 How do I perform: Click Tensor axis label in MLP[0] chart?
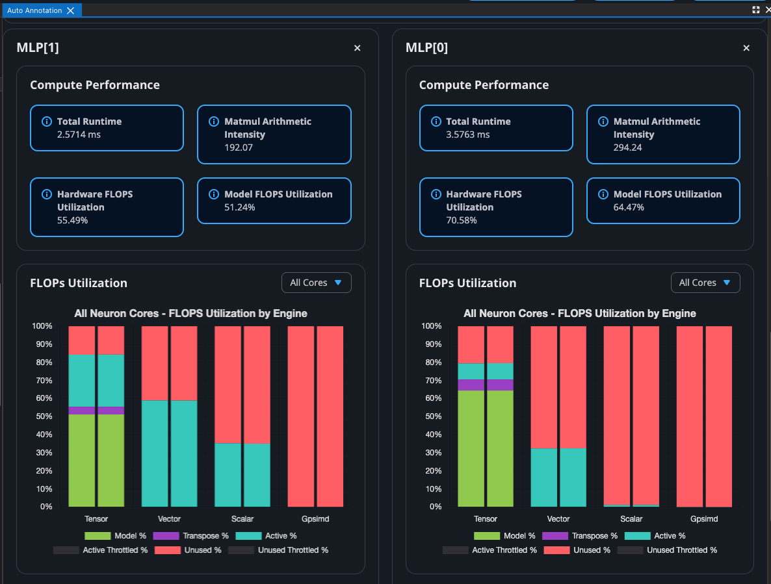486,518
